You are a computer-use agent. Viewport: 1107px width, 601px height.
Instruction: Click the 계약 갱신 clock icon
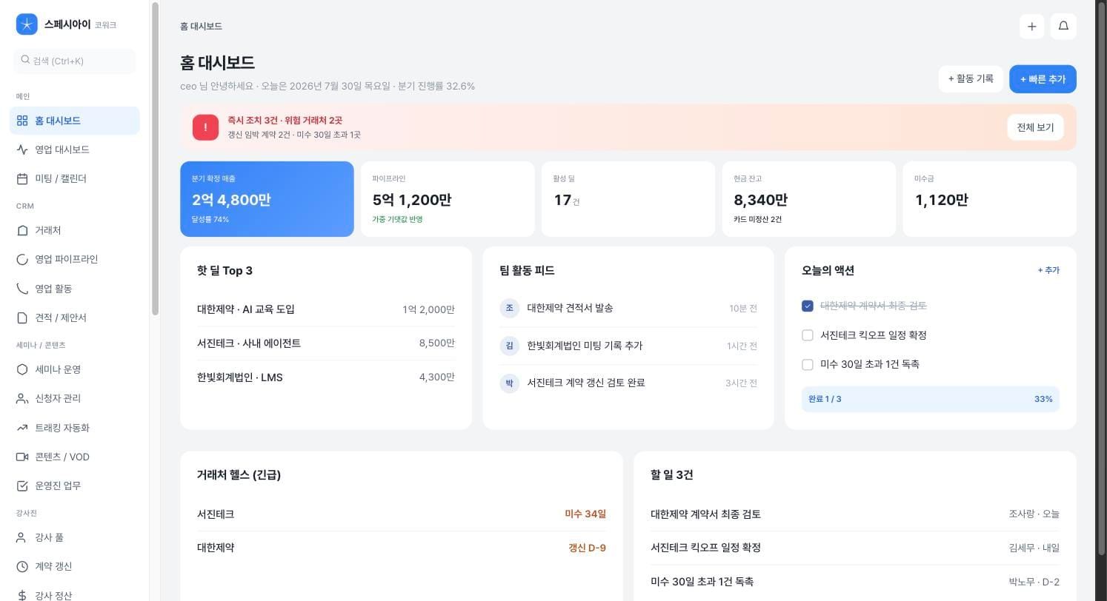pos(22,566)
